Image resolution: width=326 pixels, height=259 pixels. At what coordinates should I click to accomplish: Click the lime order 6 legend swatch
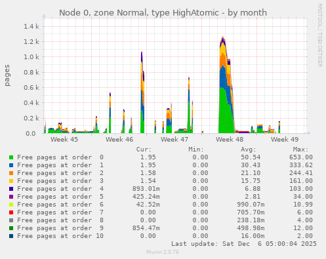point(11,205)
